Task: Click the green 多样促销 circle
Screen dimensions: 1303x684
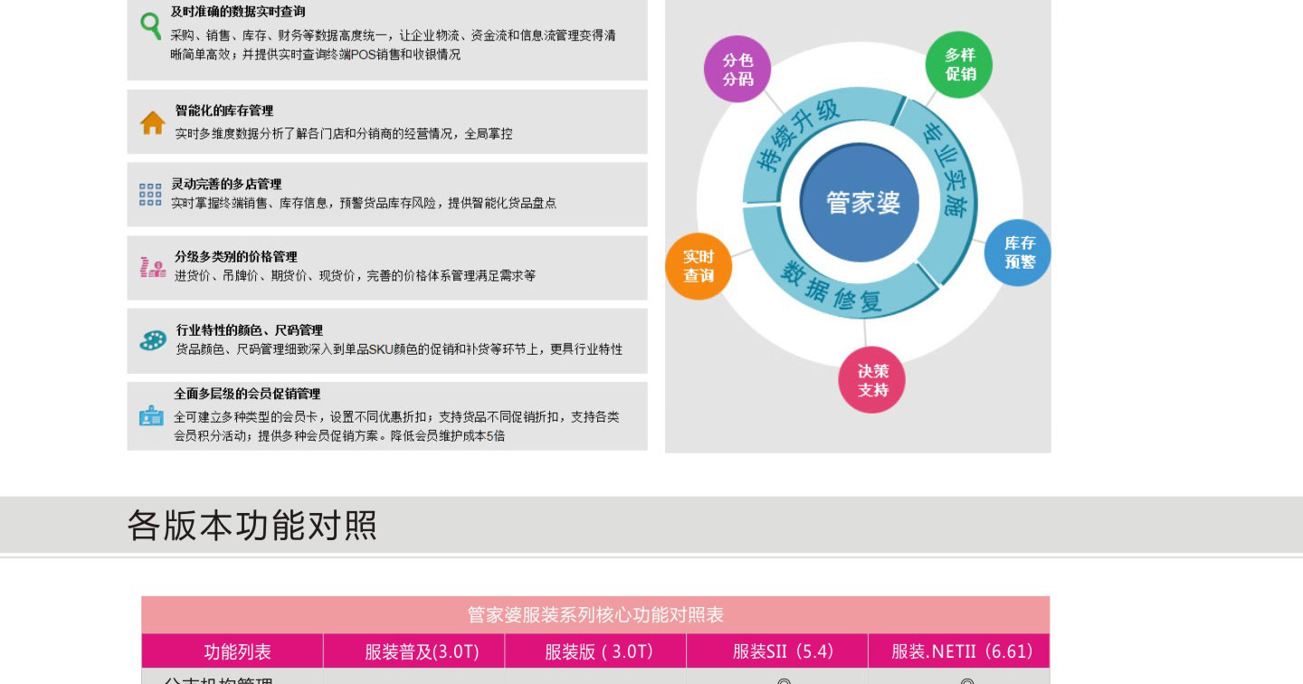Action: (x=959, y=65)
